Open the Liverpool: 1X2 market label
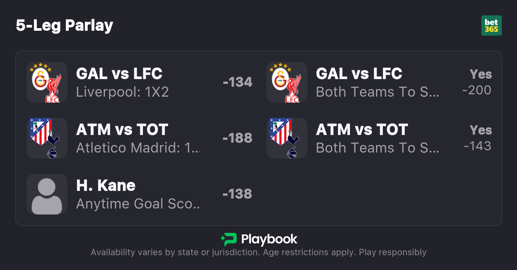The width and height of the screenshot is (517, 270). point(122,92)
